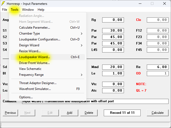Open the Help menu
The image size is (171, 128).
[x=41, y=10]
